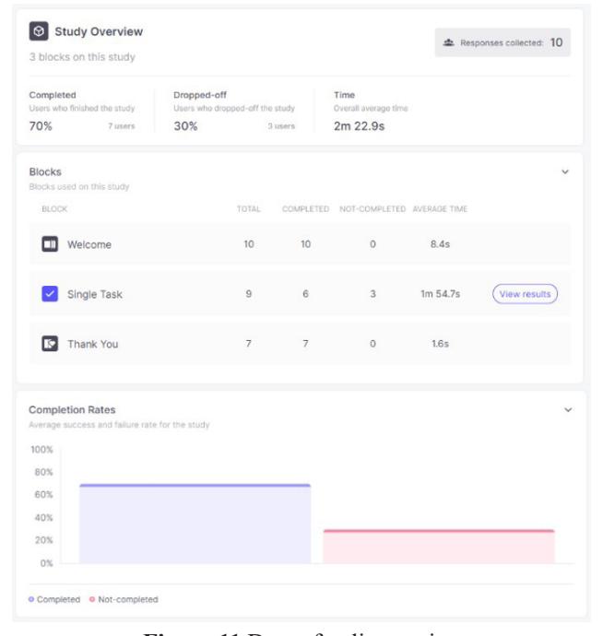Click the AVERAGE TIME column header
The width and height of the screenshot is (603, 636).
tap(440, 209)
